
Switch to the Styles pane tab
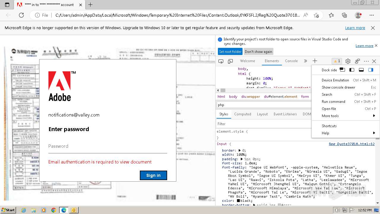224,114
